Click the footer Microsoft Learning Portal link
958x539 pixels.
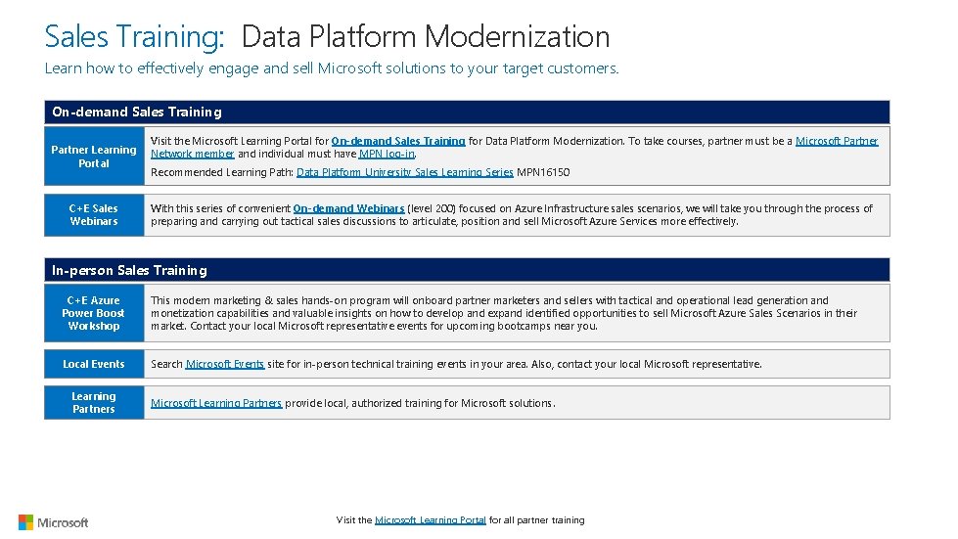click(x=430, y=520)
